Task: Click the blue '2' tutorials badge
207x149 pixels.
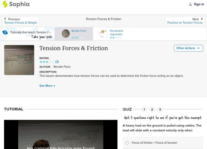Action: [5, 32]
